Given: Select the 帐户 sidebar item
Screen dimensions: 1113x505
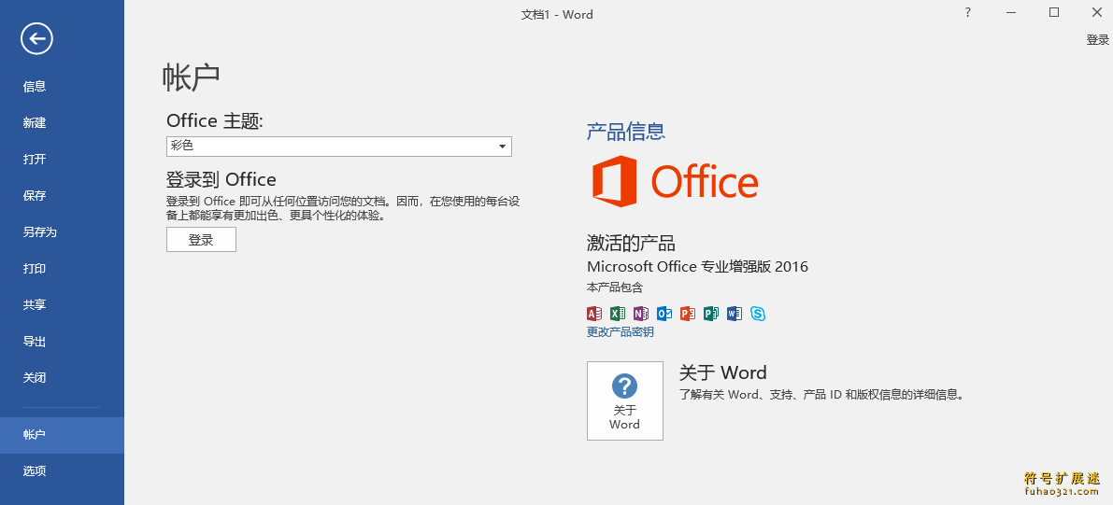Looking at the screenshot, I should pos(62,435).
